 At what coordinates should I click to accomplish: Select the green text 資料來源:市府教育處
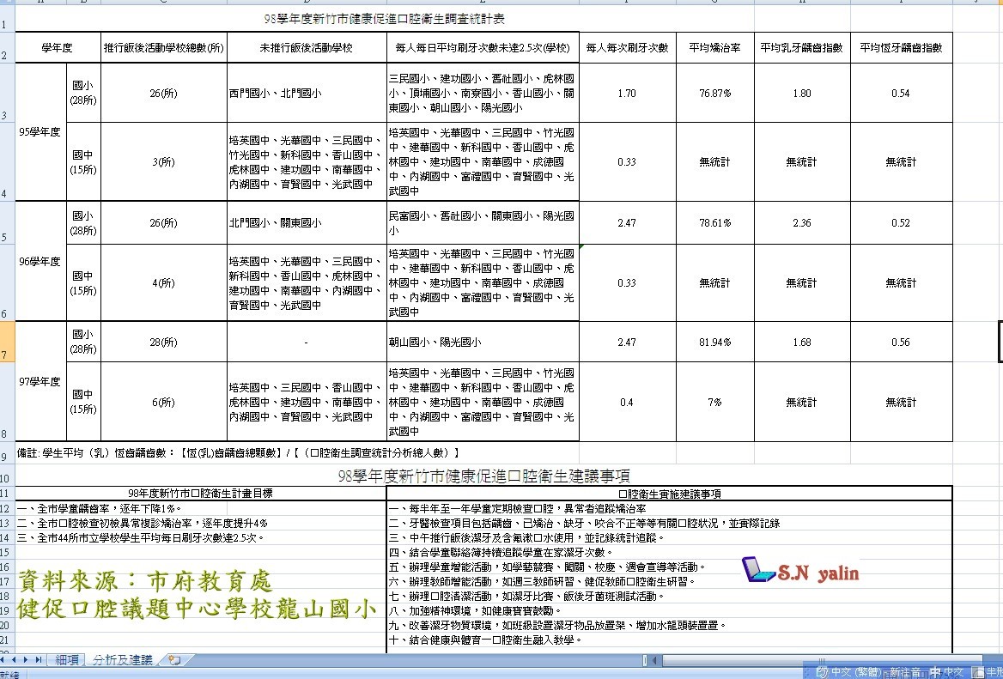[x=145, y=580]
